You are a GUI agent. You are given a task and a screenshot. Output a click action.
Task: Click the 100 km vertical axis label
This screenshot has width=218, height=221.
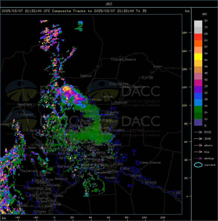pos(184,106)
